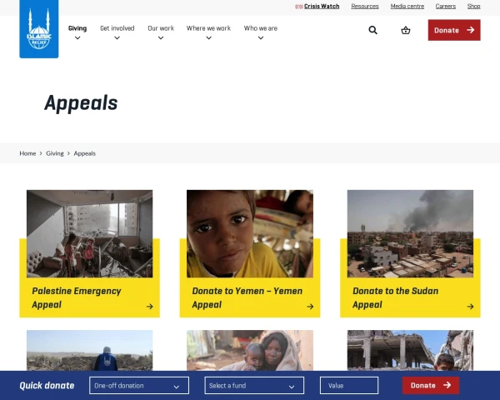Open the mother and baby photo card
Viewport: 500px width, 400px height.
250,350
